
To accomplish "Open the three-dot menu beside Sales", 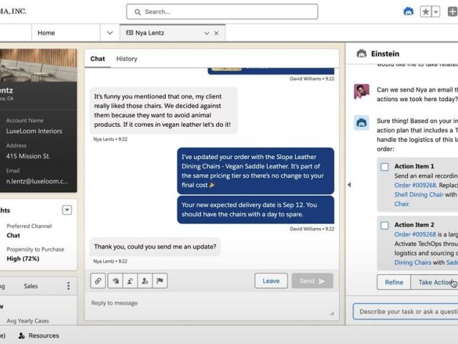I will (x=69, y=286).
